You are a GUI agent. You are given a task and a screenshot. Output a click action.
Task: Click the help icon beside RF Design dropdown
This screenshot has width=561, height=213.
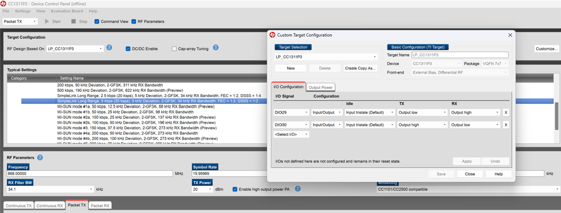tap(109, 48)
